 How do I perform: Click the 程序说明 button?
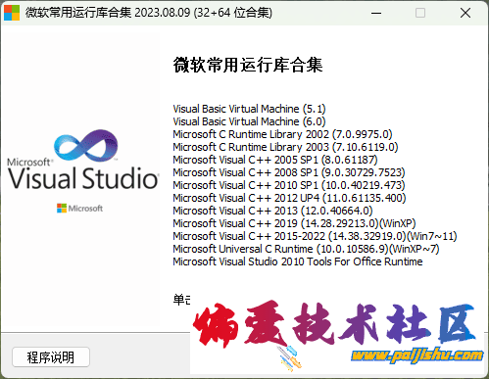pyautogui.click(x=51, y=356)
